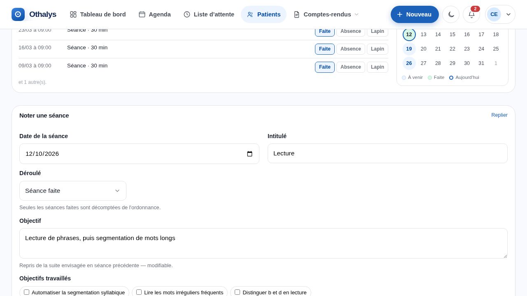The width and height of the screenshot is (527, 296).
Task: Click the Othalys logo icon
Action: [18, 14]
